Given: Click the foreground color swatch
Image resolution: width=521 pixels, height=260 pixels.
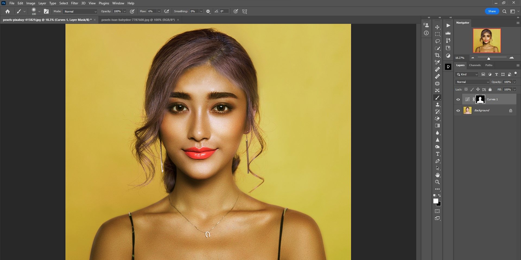Looking at the screenshot, I should point(436,201).
